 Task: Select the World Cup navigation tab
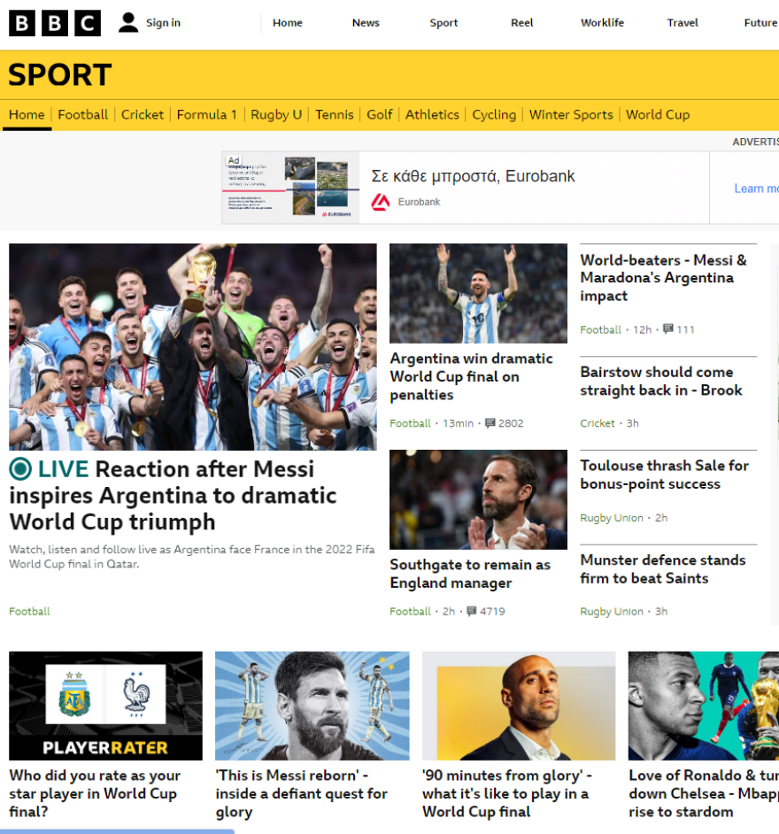658,114
